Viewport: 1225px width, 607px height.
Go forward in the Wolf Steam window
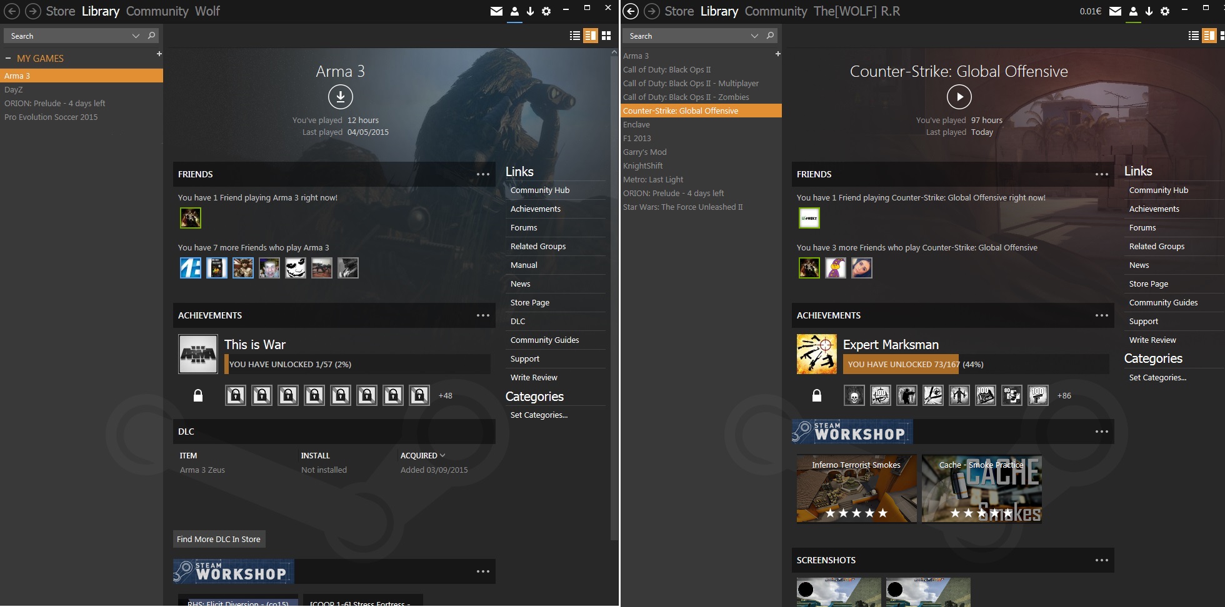click(x=32, y=11)
